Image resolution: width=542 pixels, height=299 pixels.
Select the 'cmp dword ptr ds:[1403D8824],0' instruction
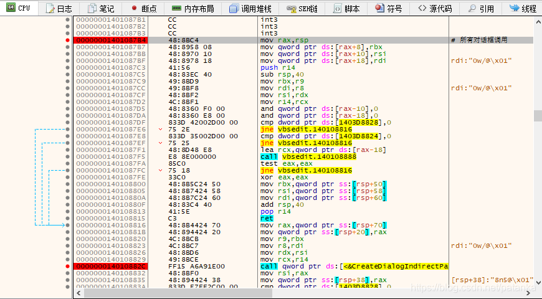click(326, 136)
